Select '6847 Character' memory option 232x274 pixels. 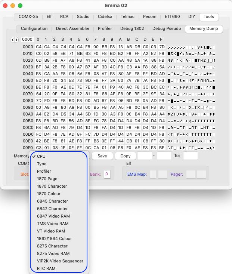click(52, 209)
